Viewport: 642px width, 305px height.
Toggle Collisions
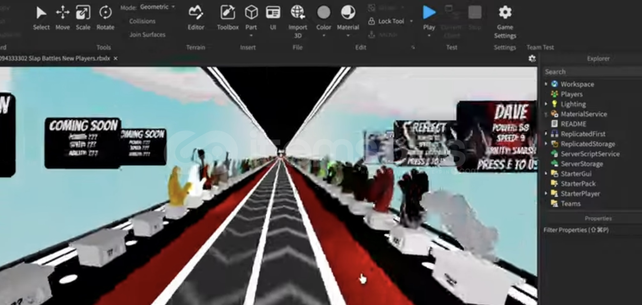pos(142,21)
